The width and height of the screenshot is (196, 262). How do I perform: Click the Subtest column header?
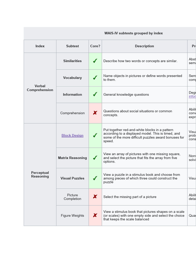(x=72, y=46)
